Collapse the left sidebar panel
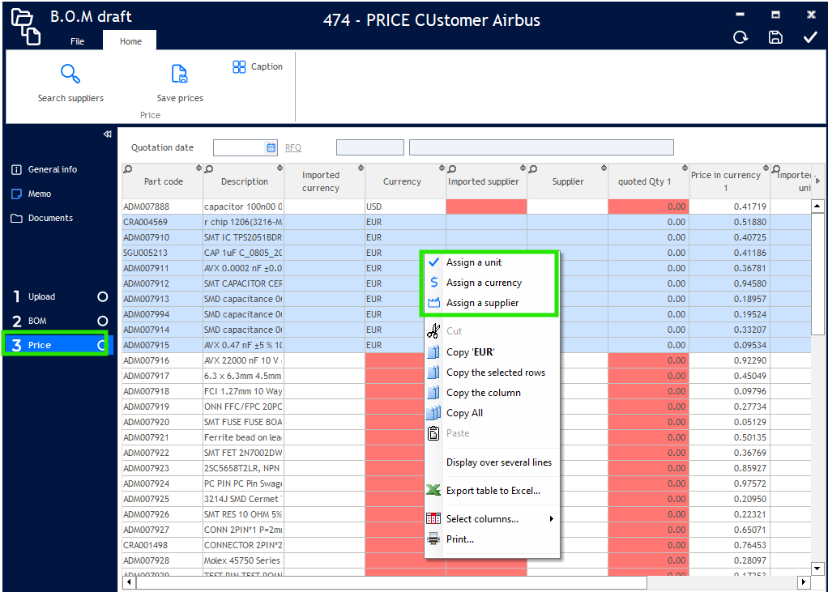The height and width of the screenshot is (592, 828). click(107, 134)
